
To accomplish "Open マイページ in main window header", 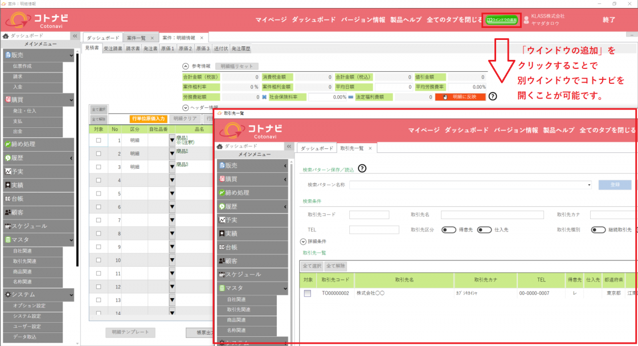I will pos(271,19).
